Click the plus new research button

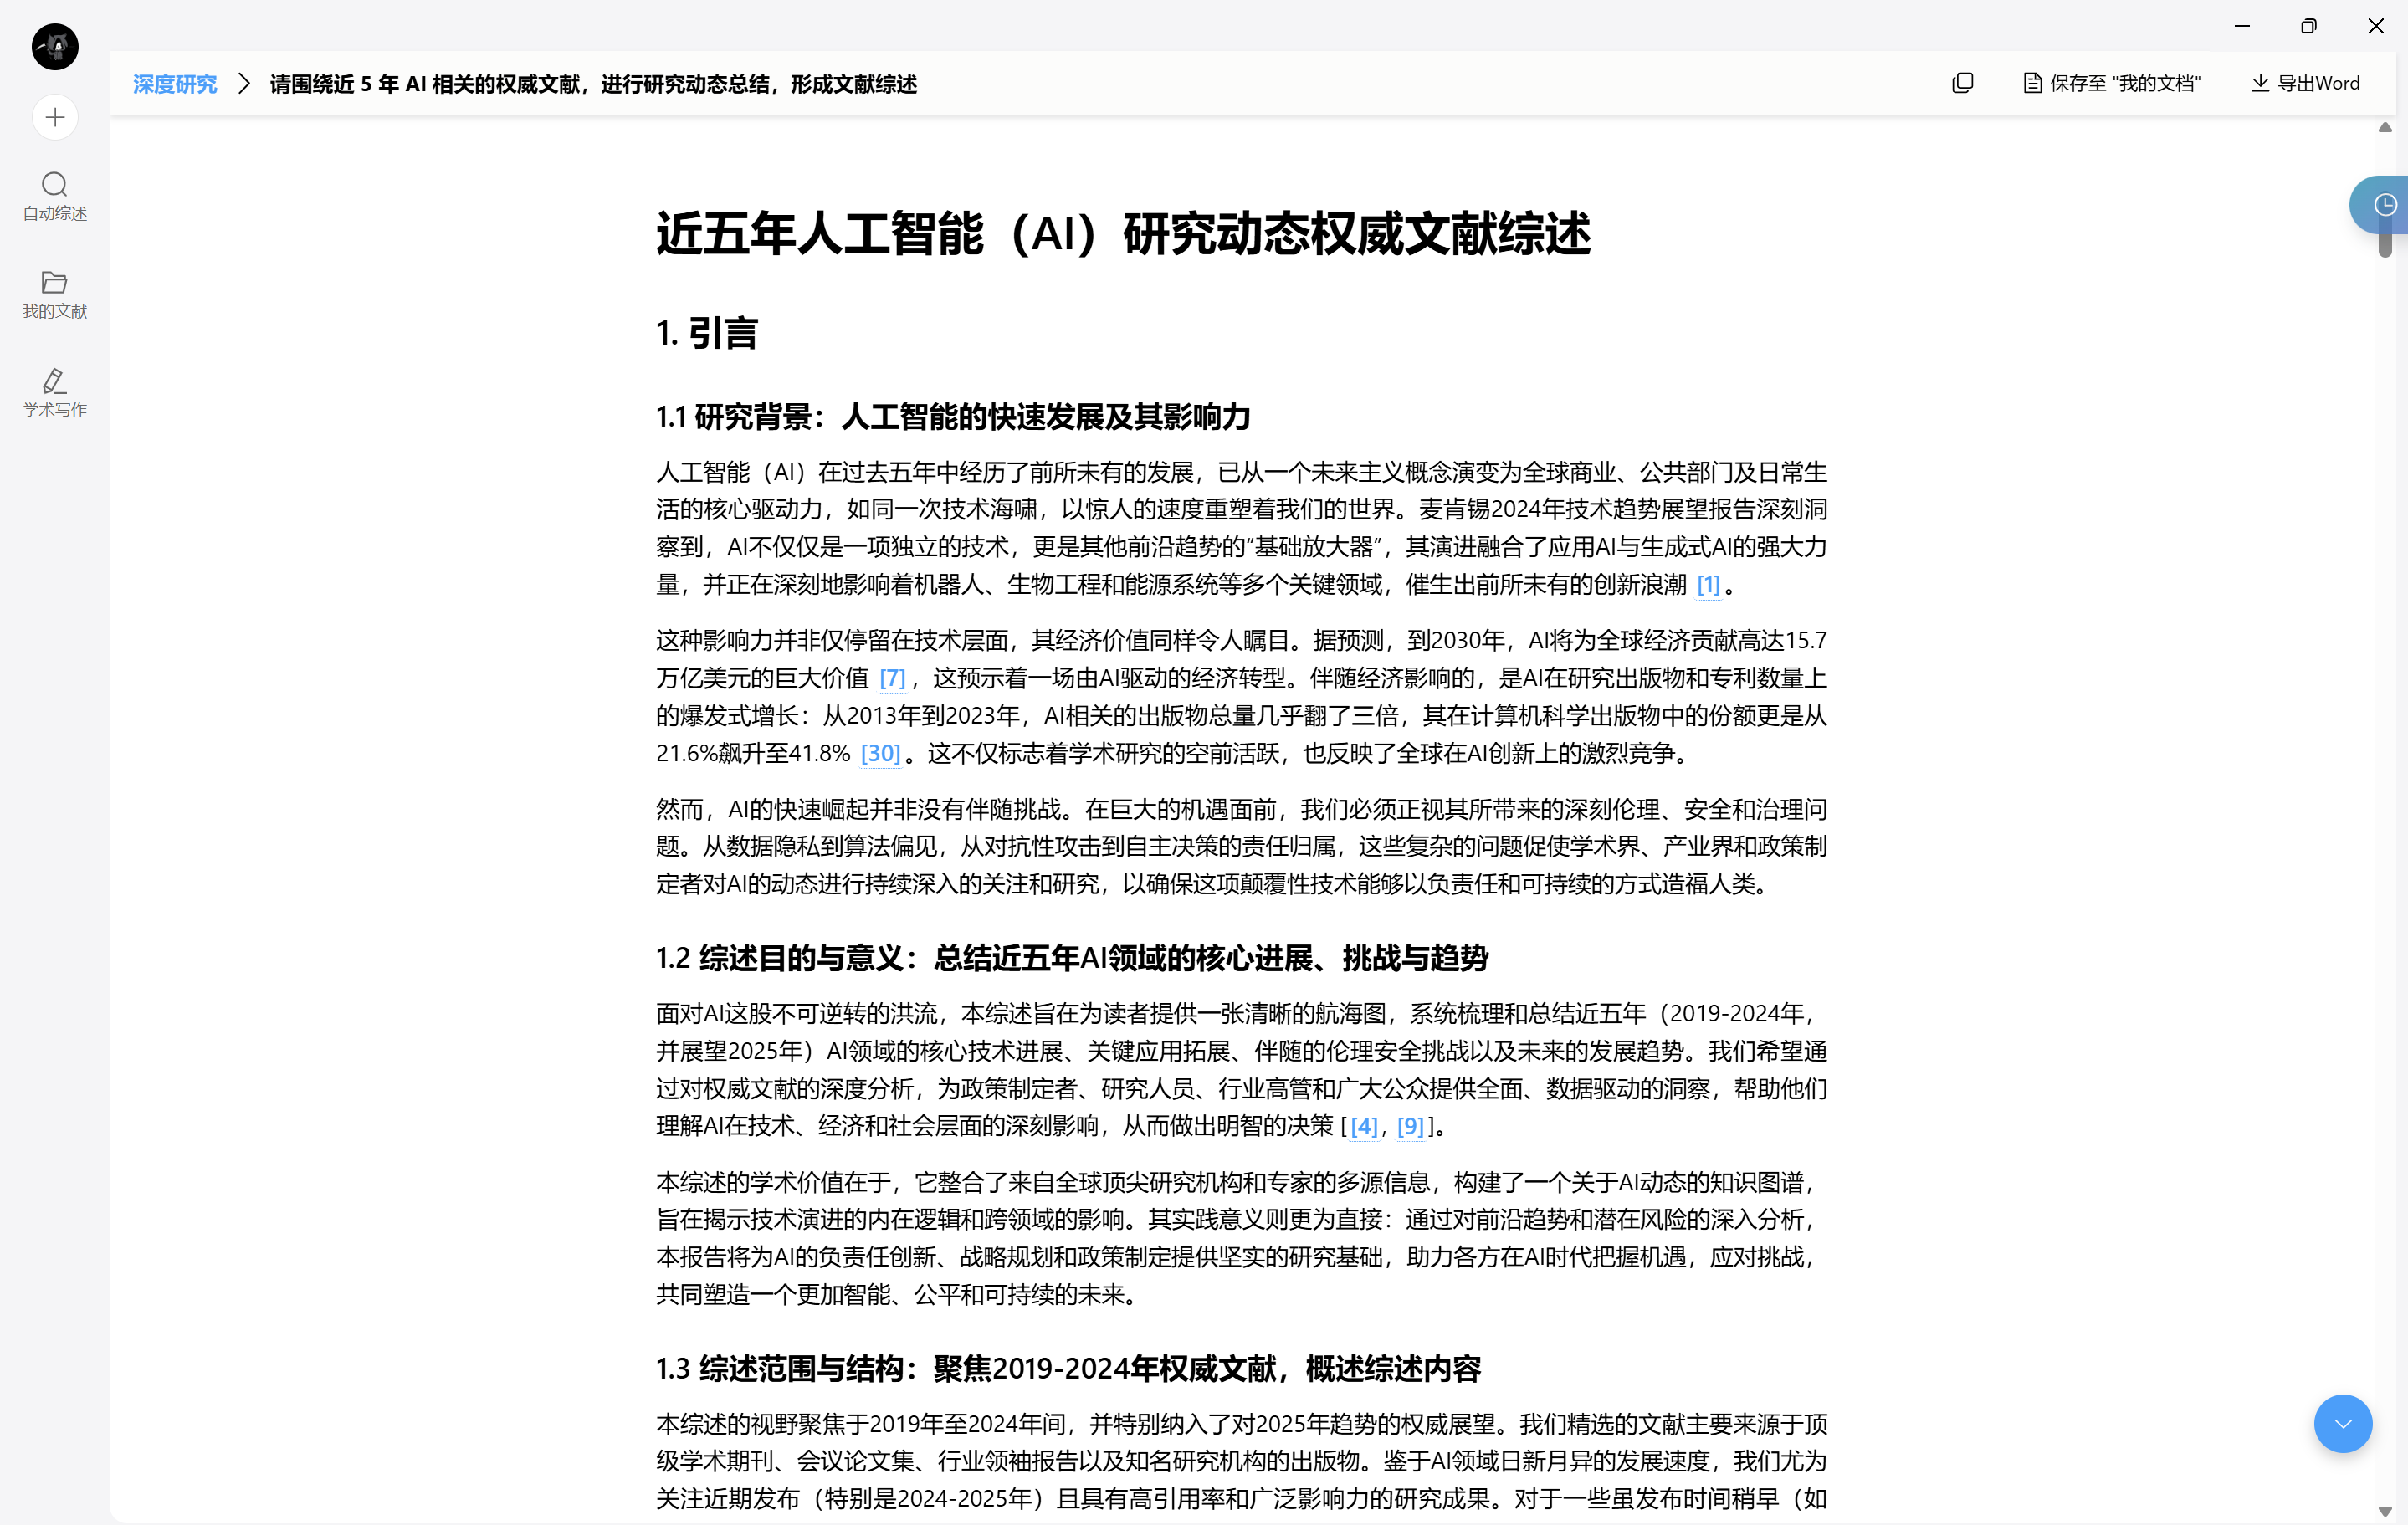pos(55,118)
